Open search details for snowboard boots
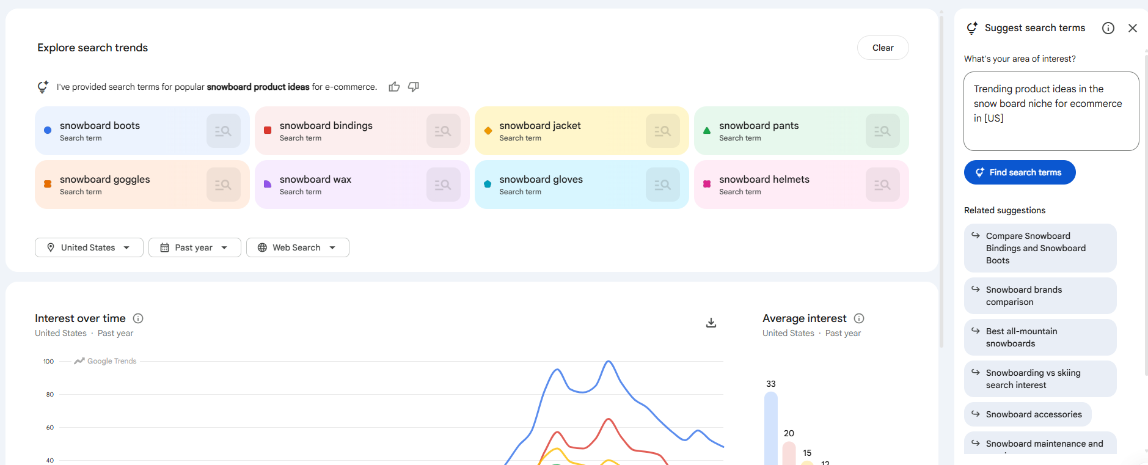1148x465 pixels. pos(223,131)
